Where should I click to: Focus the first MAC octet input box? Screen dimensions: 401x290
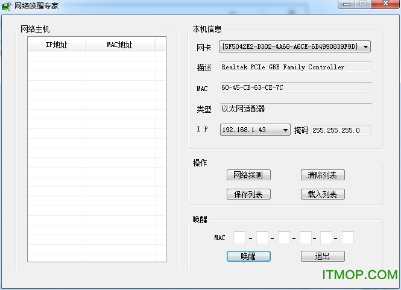tap(239, 238)
